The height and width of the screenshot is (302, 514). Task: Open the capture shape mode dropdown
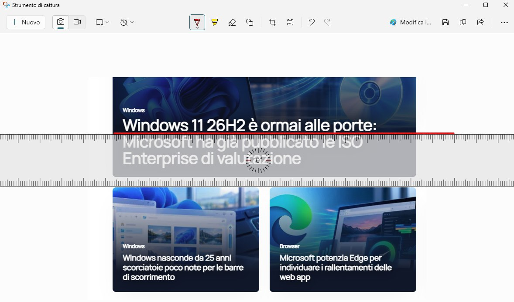pos(102,22)
